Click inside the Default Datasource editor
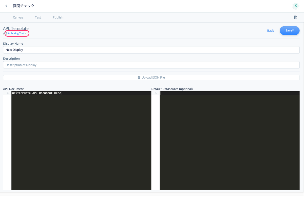Image resolution: width=304 pixels, height=200 pixels. click(230, 141)
